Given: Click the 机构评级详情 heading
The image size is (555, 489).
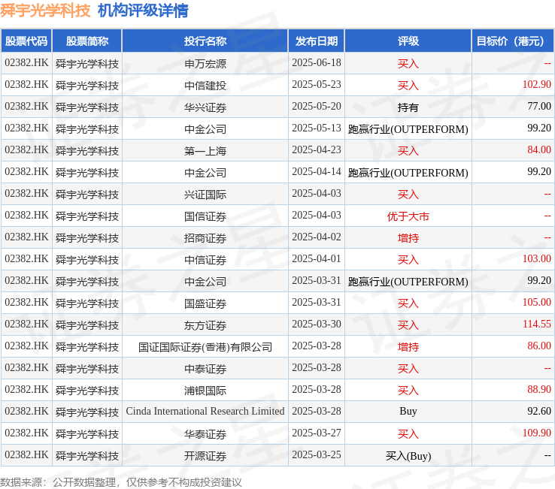Looking at the screenshot, I should click(x=143, y=11).
